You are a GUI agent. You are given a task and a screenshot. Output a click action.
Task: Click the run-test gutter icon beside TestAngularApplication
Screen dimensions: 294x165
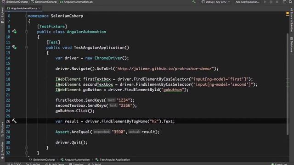tap(14, 47)
